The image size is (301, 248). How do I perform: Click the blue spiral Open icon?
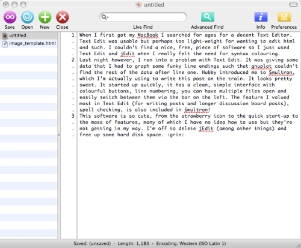(27, 17)
